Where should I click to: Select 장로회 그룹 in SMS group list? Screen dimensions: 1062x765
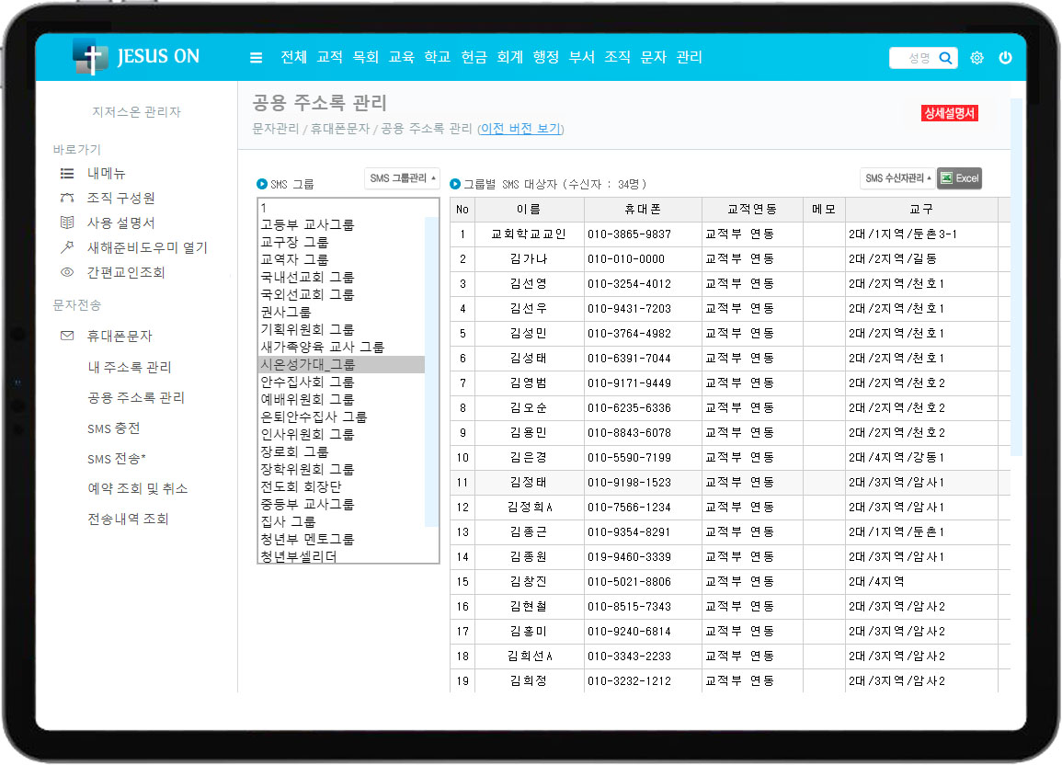(x=294, y=451)
